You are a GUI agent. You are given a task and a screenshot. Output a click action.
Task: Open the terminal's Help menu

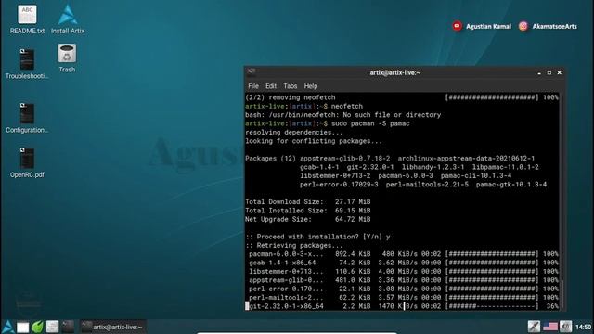coord(311,86)
